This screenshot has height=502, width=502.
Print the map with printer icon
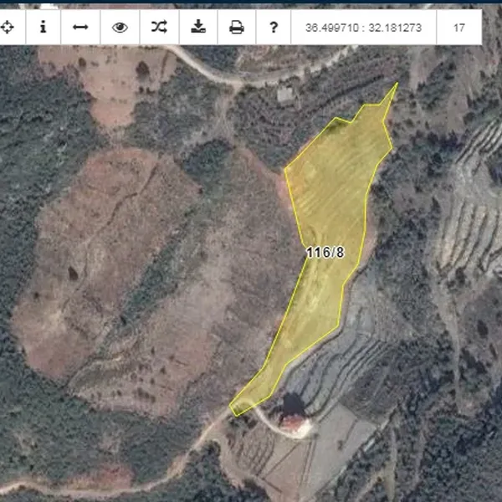[237, 28]
